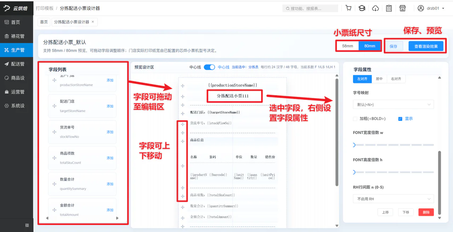Click the 搜功能、搜报表 search box
The height and width of the screenshot is (232, 453).
pyautogui.click(x=310, y=8)
